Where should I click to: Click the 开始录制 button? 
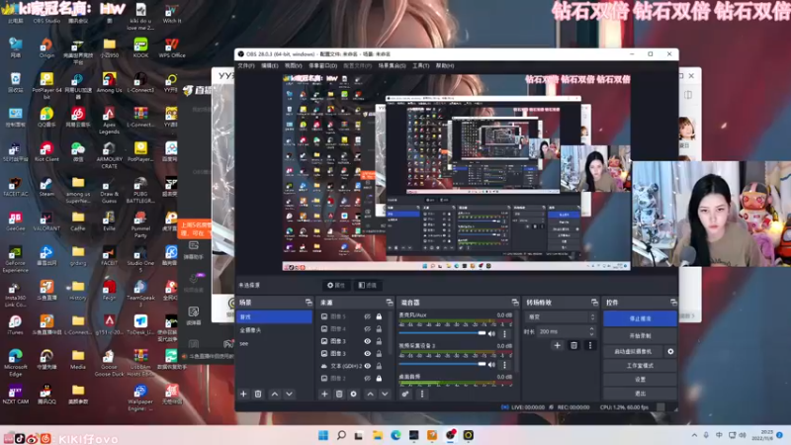coord(640,335)
